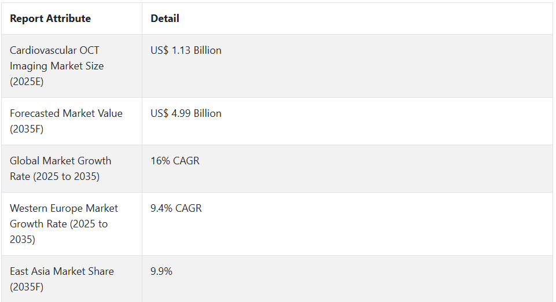Select the 9.9% market share value
This screenshot has height=302, width=556.
(161, 271)
